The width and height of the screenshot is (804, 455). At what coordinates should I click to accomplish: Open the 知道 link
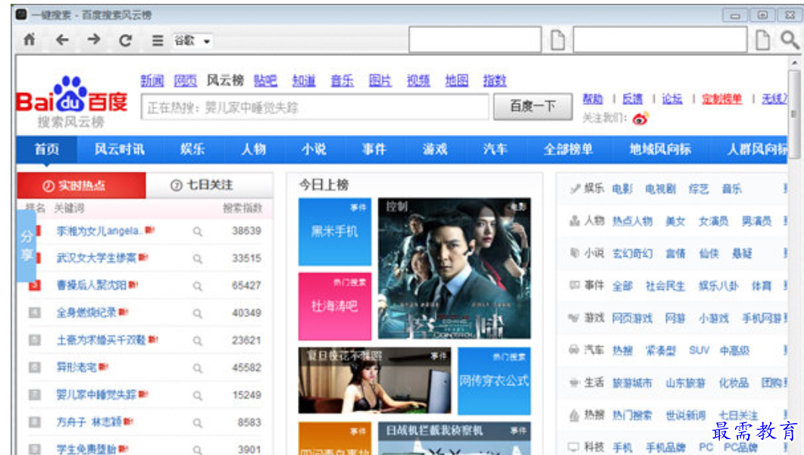pyautogui.click(x=304, y=80)
